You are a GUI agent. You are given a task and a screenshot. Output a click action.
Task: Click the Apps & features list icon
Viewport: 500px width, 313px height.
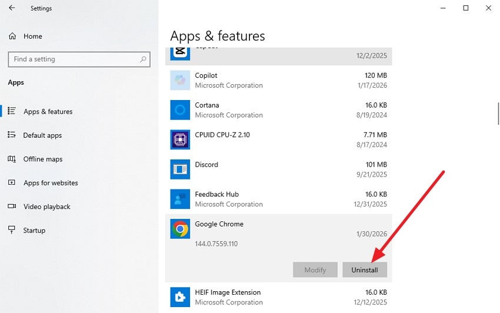tap(12, 111)
